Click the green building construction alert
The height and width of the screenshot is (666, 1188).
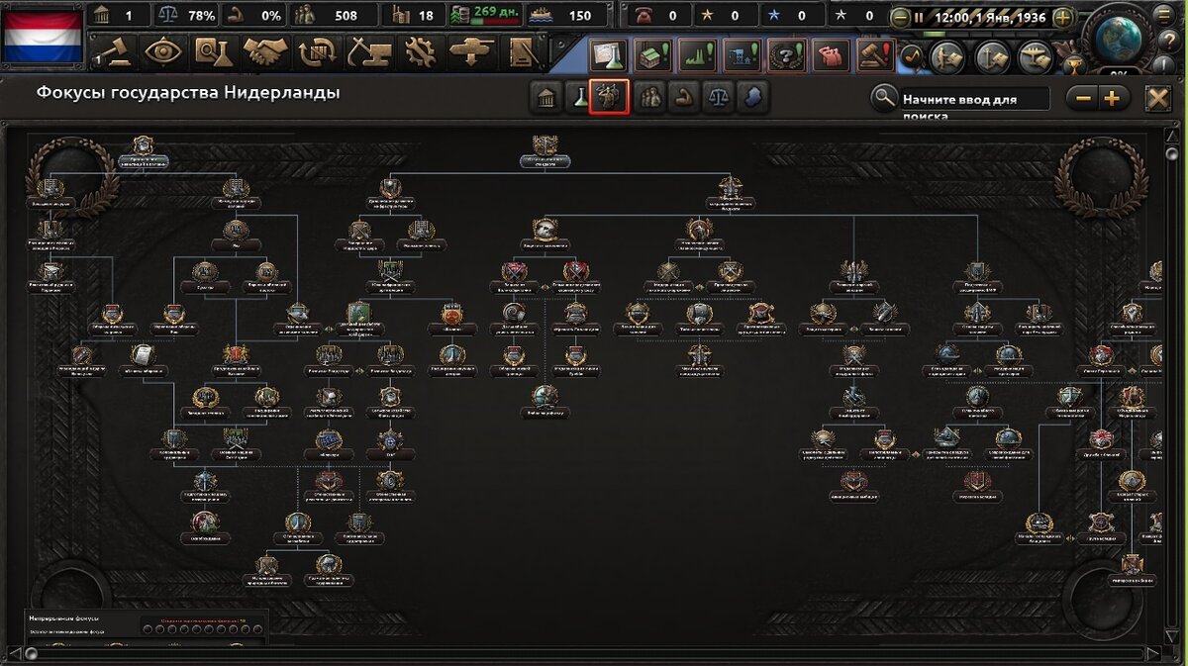653,55
